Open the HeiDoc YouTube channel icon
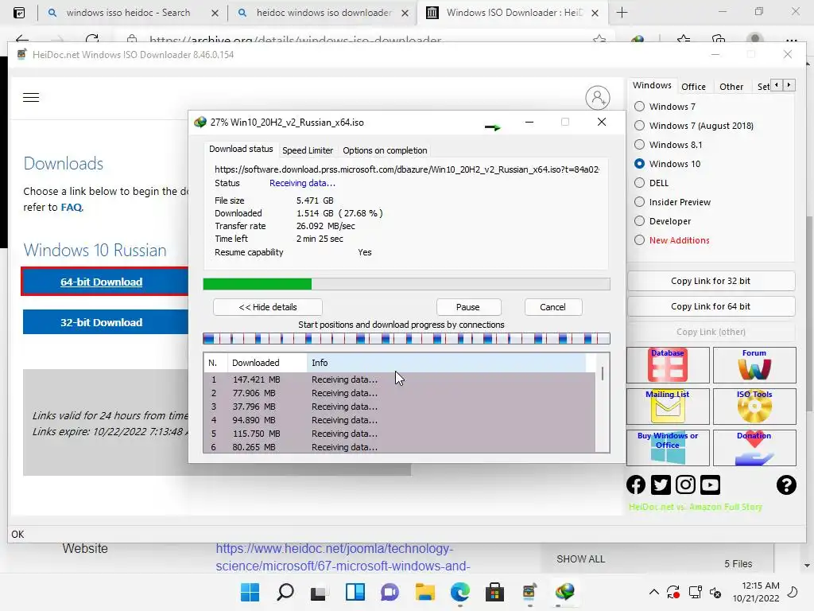The height and width of the screenshot is (611, 814). click(x=710, y=485)
